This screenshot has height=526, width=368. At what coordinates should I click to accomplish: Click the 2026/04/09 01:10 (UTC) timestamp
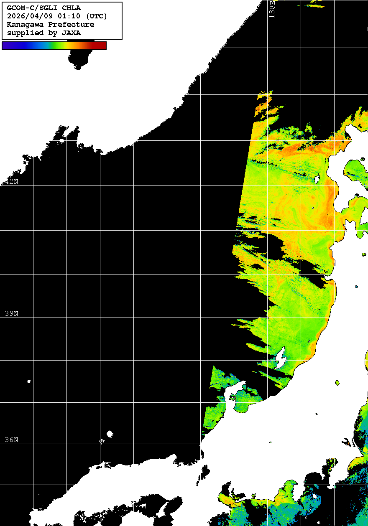pos(57,16)
